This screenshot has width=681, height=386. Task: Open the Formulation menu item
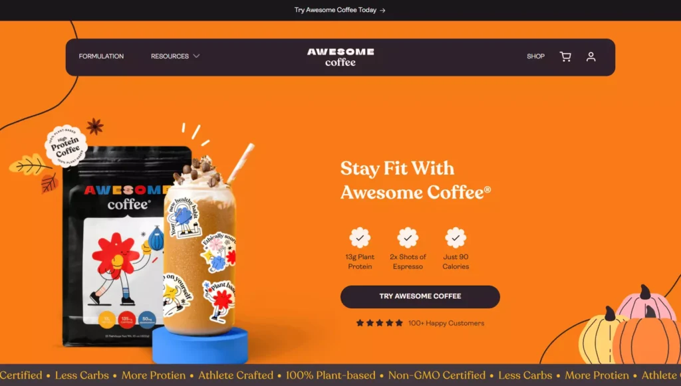click(101, 56)
